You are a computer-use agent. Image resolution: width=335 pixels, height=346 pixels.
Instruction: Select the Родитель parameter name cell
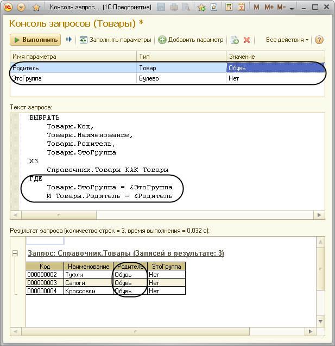point(73,68)
